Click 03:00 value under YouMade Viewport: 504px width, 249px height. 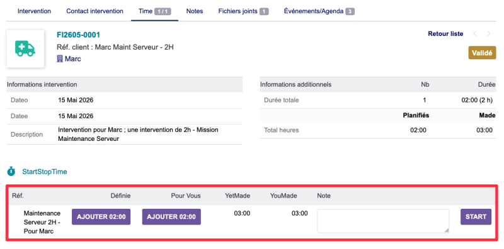click(300, 213)
